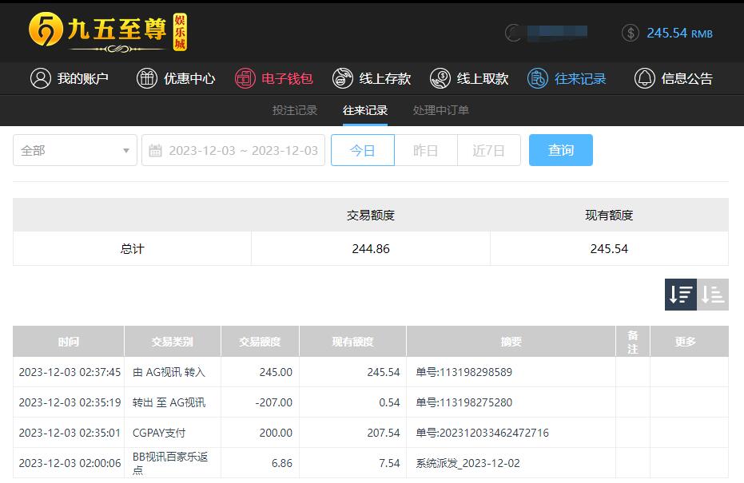Screen dimensions: 744x483
Task: Open 信息公告 bell icon
Action: point(644,78)
